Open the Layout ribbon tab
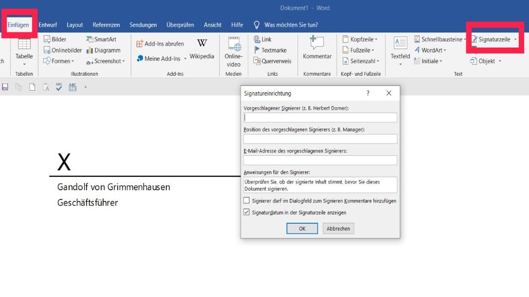This screenshot has height=297, width=529. (x=75, y=25)
